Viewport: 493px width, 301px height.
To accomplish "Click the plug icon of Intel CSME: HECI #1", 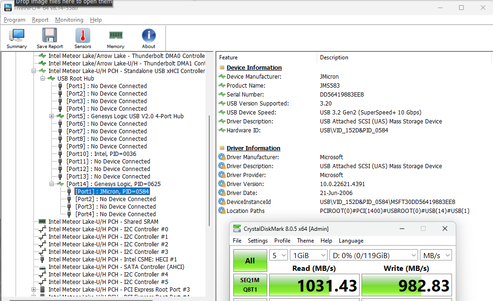I will (x=42, y=259).
